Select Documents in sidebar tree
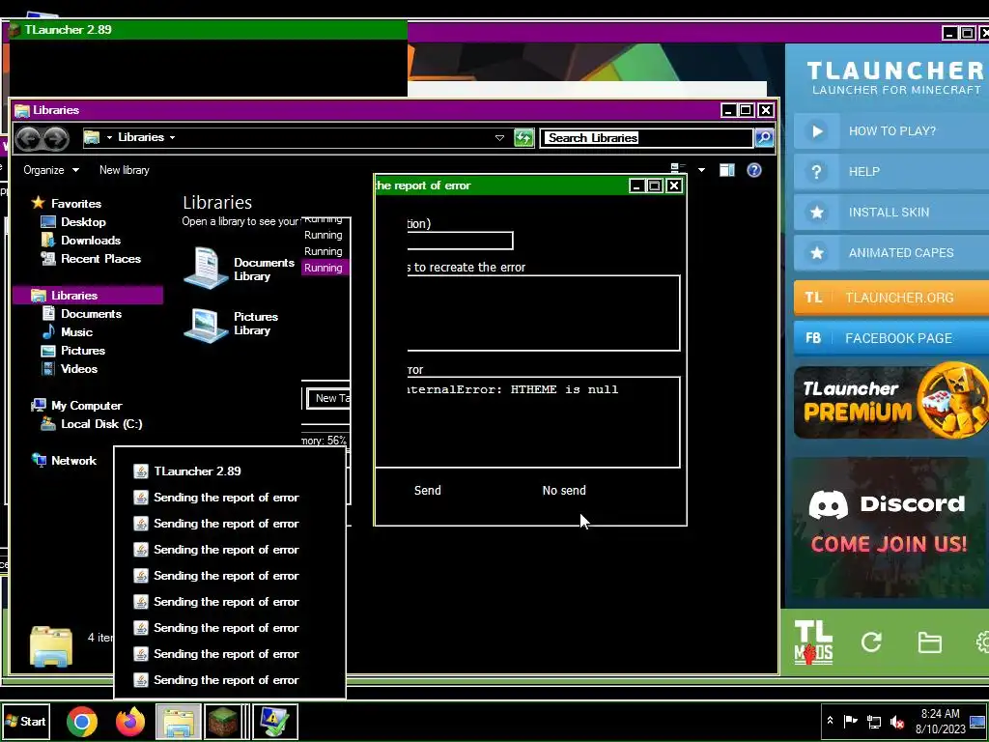 pyautogui.click(x=82, y=314)
